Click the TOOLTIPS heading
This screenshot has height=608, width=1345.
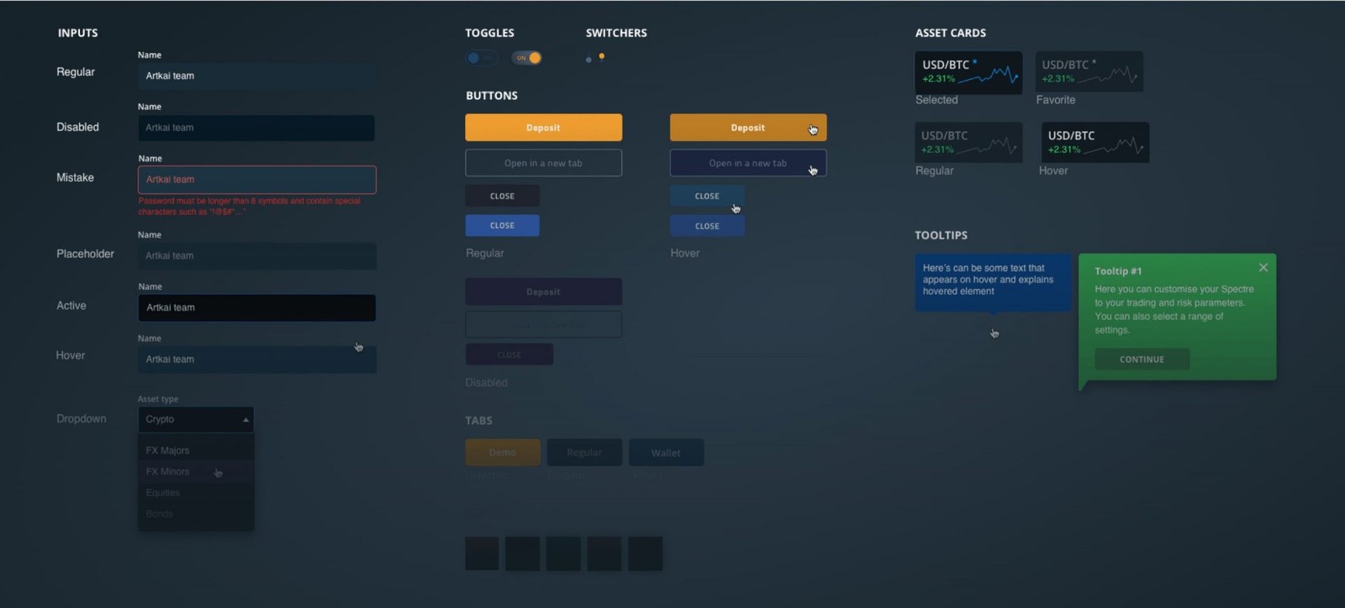click(x=941, y=235)
